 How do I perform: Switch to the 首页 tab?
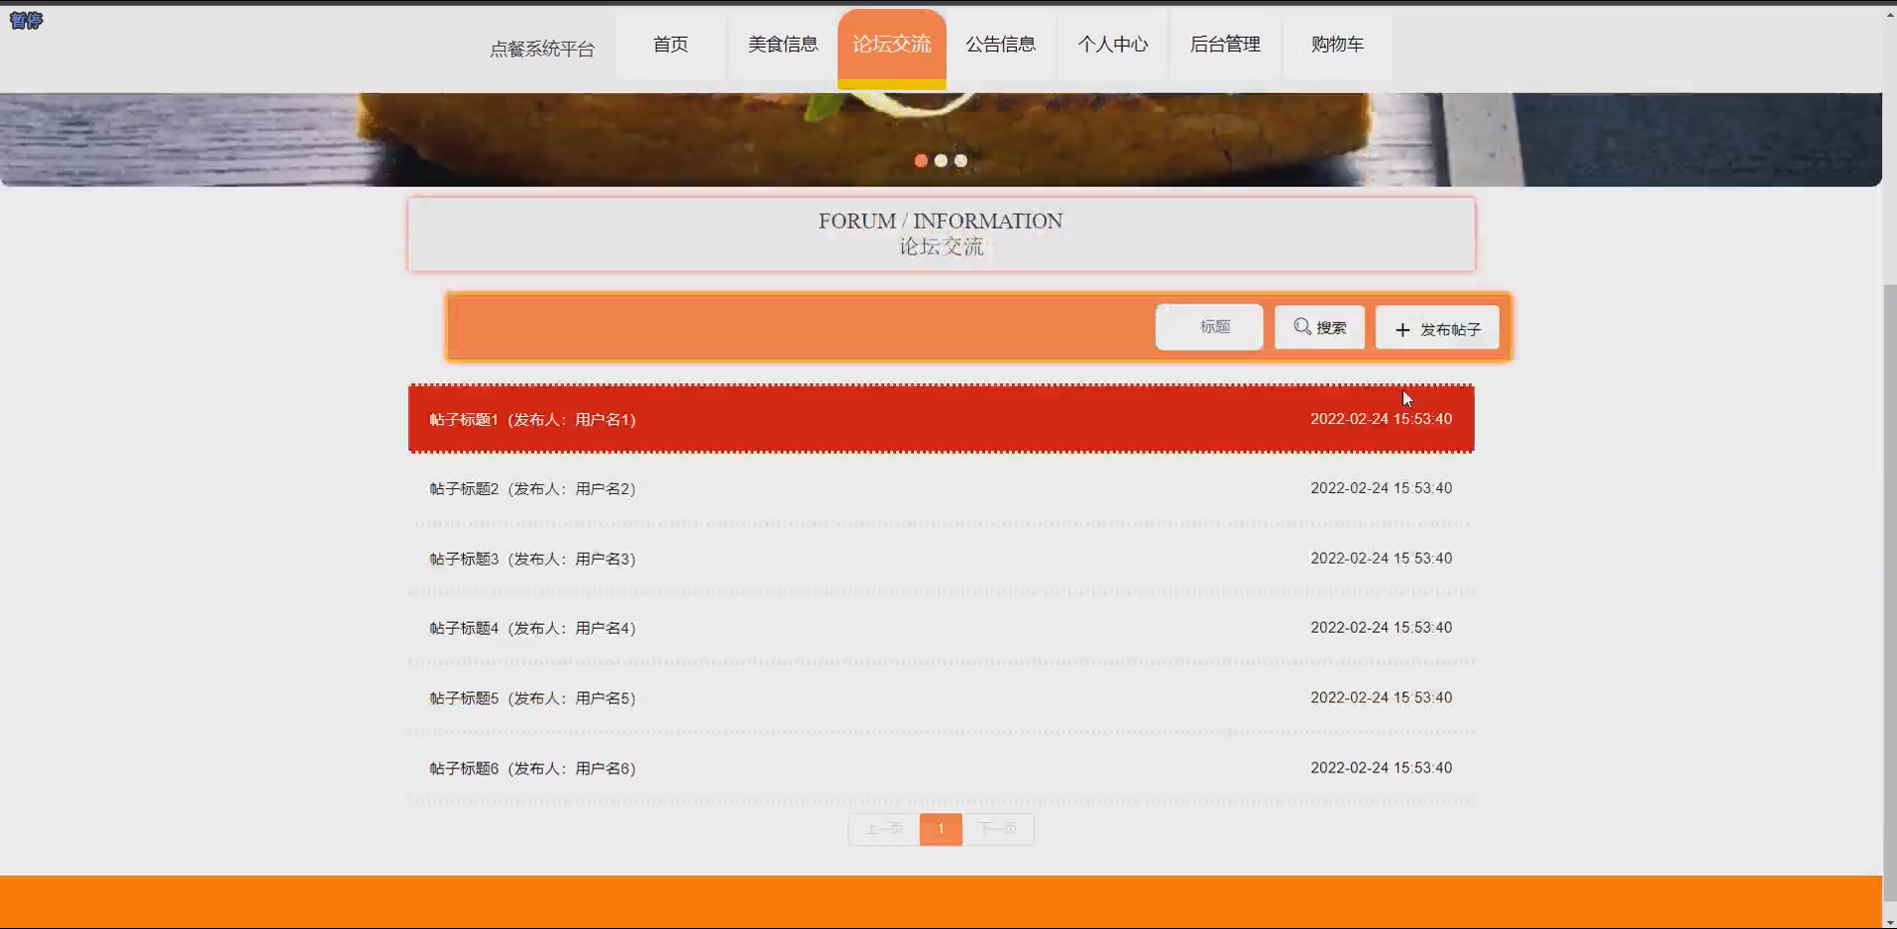671,45
